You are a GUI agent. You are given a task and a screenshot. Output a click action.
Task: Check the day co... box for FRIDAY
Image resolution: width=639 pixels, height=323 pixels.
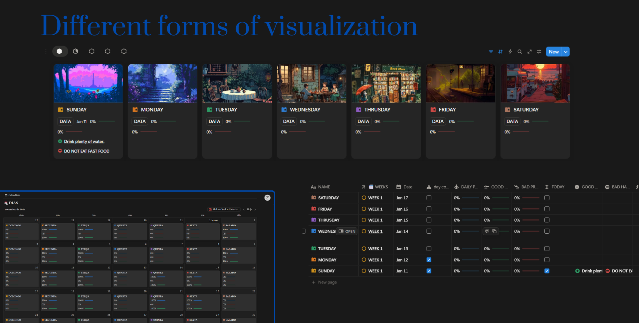[x=429, y=209]
